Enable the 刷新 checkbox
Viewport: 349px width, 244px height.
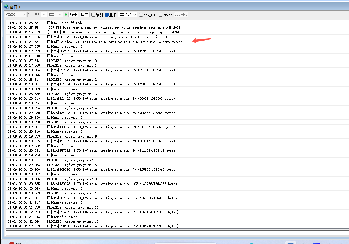(x=93, y=15)
